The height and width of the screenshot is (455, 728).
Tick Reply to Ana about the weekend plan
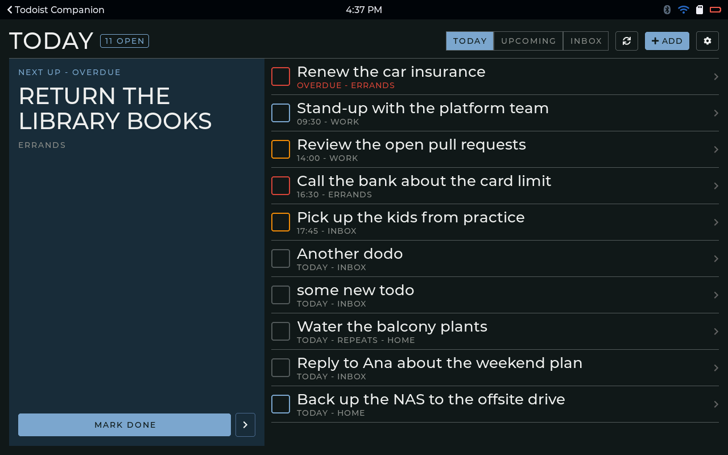280,368
